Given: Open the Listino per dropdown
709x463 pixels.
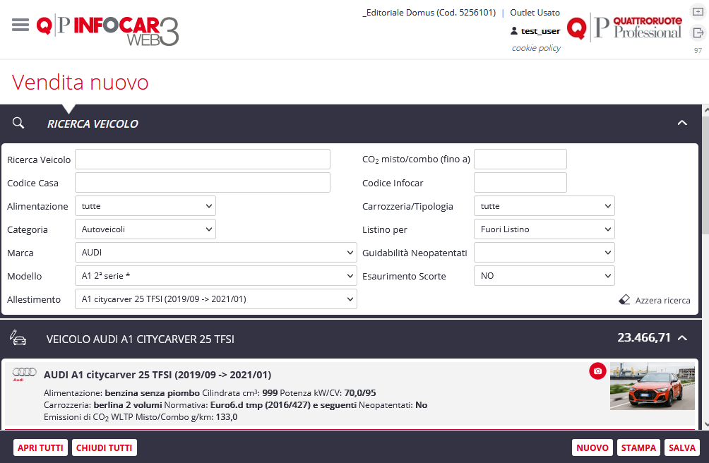Looking at the screenshot, I should 544,229.
